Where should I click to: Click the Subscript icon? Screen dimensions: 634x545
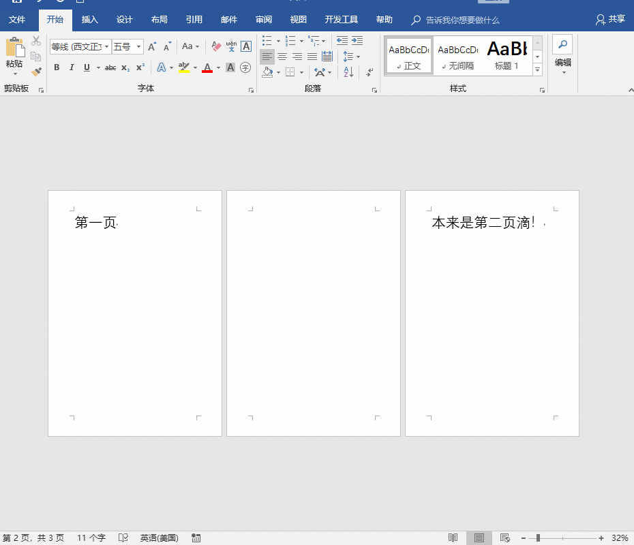(x=125, y=68)
